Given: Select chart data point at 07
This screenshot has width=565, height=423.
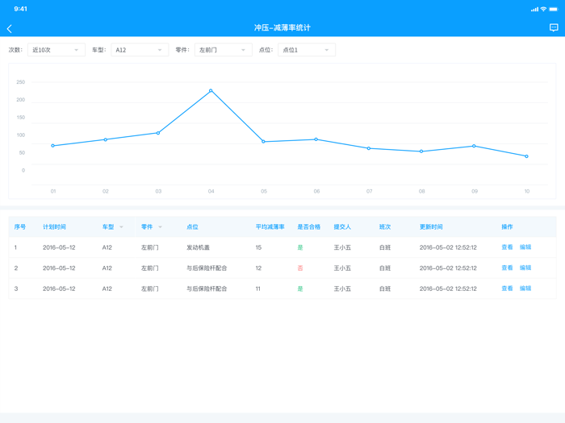Looking at the screenshot, I should (369, 148).
